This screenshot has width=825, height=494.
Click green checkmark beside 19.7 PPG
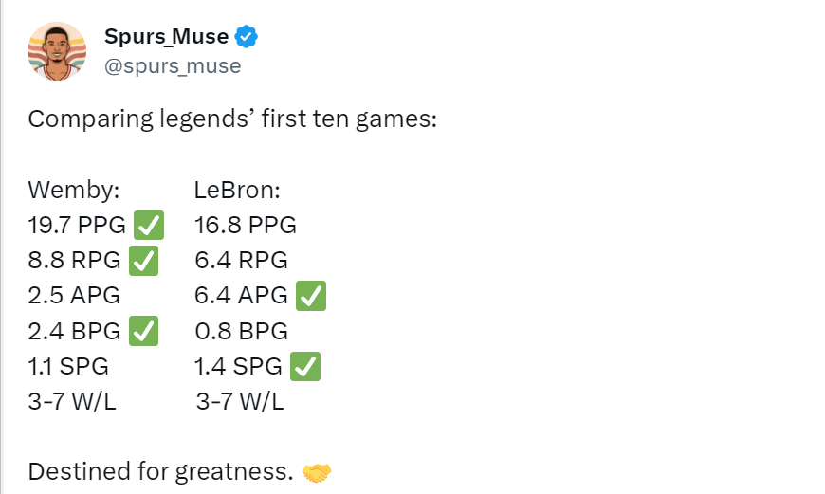(x=149, y=225)
